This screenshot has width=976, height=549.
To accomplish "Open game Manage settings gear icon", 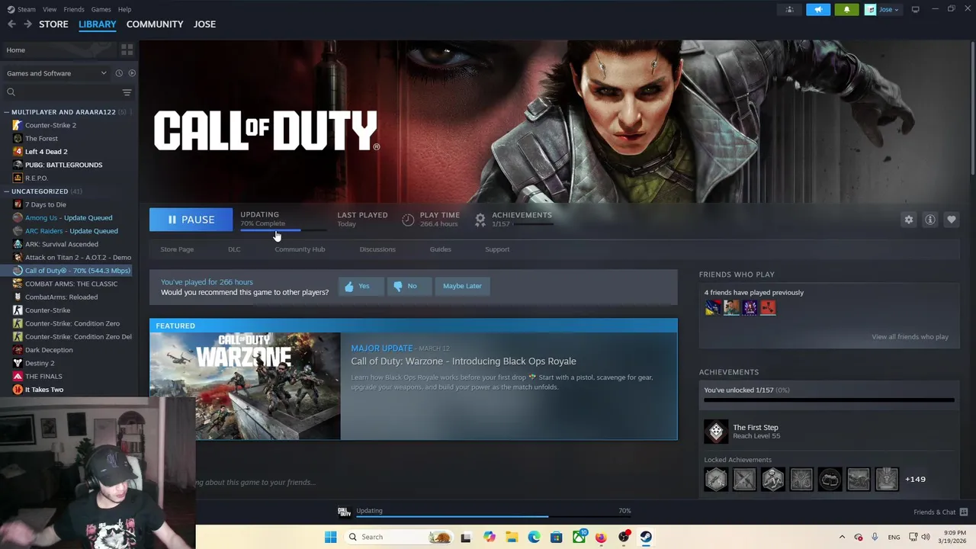I will click(x=909, y=220).
